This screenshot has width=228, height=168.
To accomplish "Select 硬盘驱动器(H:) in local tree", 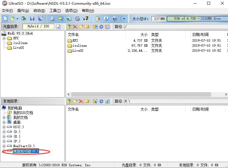I will tap(26, 151).
